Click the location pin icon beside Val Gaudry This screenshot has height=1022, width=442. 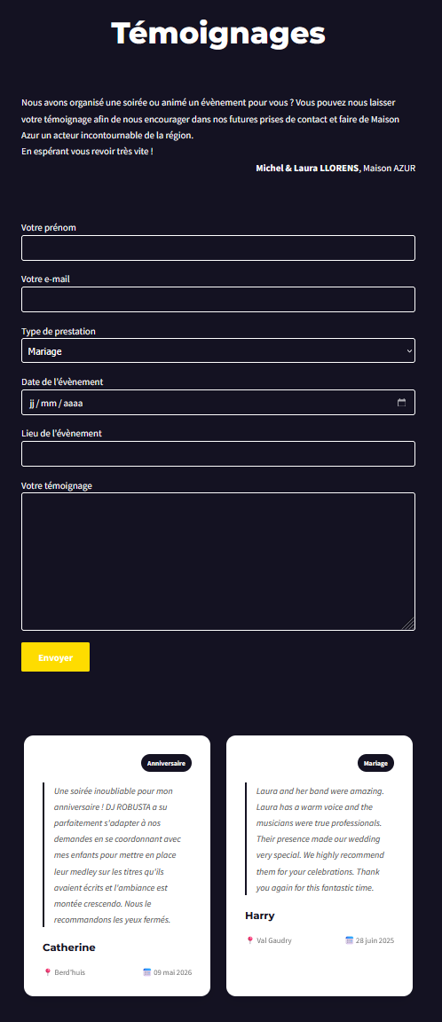click(x=249, y=940)
